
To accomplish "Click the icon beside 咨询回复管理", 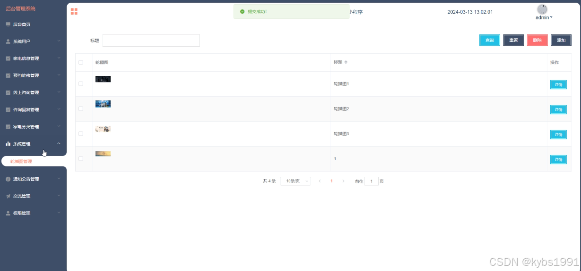I will [8, 109].
